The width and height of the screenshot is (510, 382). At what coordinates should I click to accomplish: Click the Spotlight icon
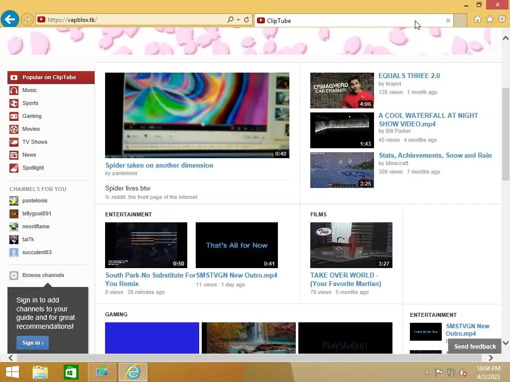point(13,168)
